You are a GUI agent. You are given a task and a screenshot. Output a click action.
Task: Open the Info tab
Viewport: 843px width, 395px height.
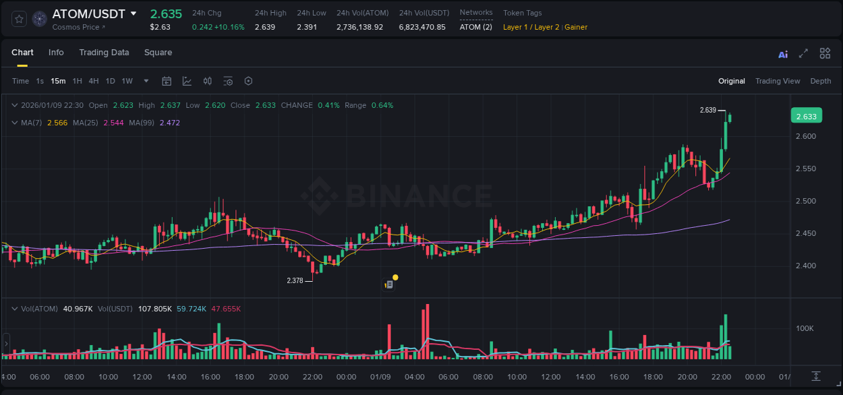point(56,52)
